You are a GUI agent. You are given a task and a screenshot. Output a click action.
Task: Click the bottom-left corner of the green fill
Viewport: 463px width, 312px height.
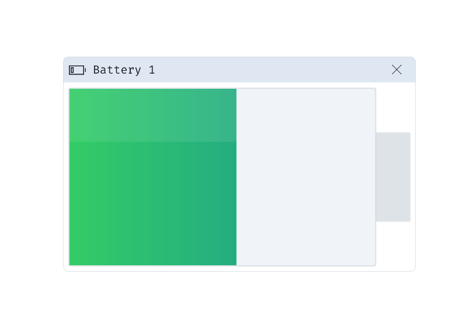pos(71,264)
